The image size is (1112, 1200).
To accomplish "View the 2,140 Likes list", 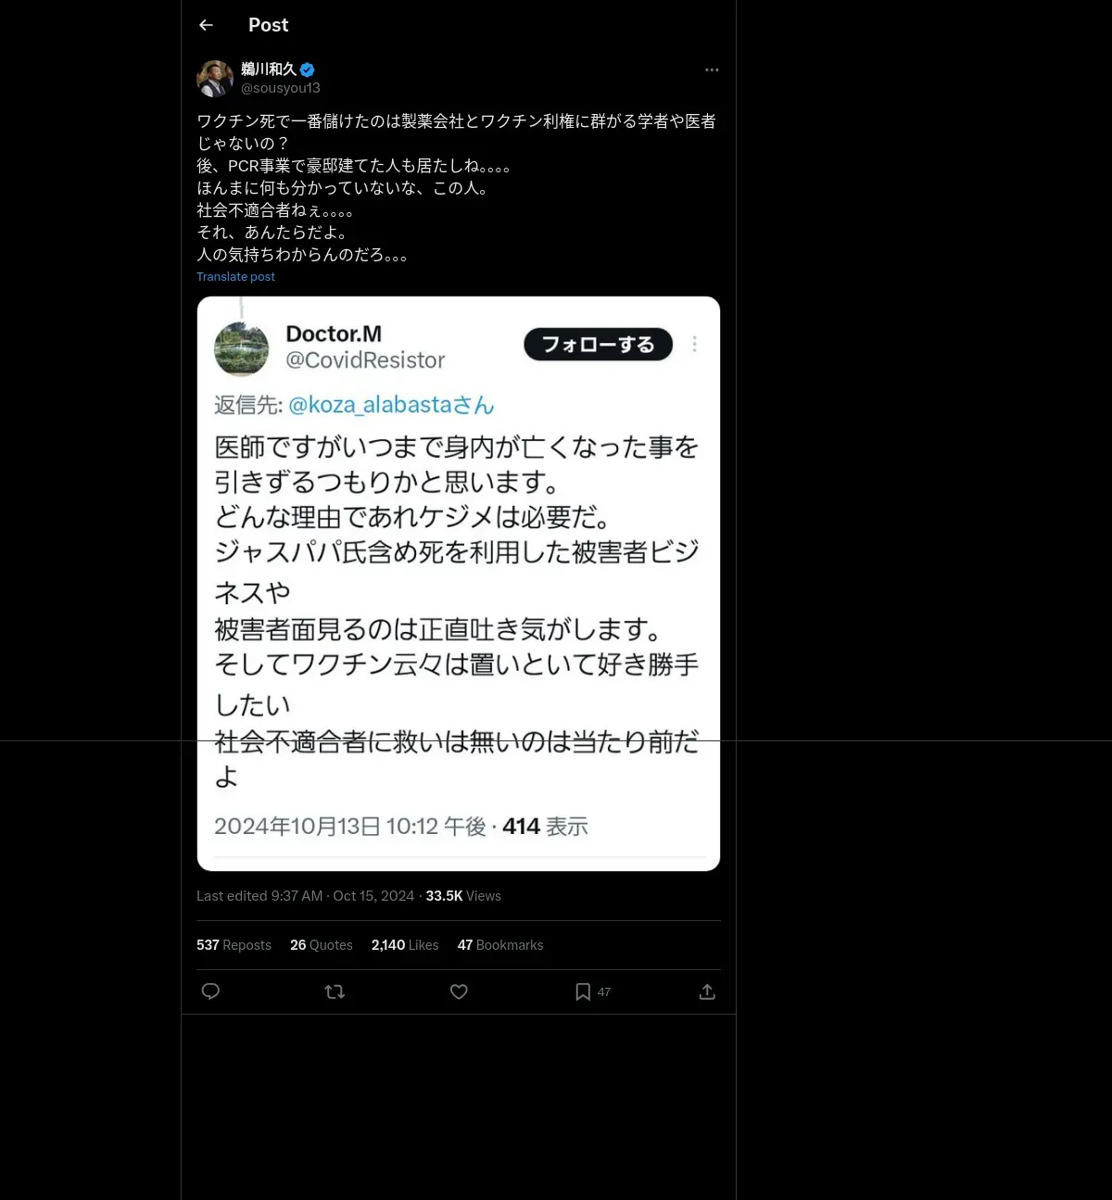I will 405,945.
